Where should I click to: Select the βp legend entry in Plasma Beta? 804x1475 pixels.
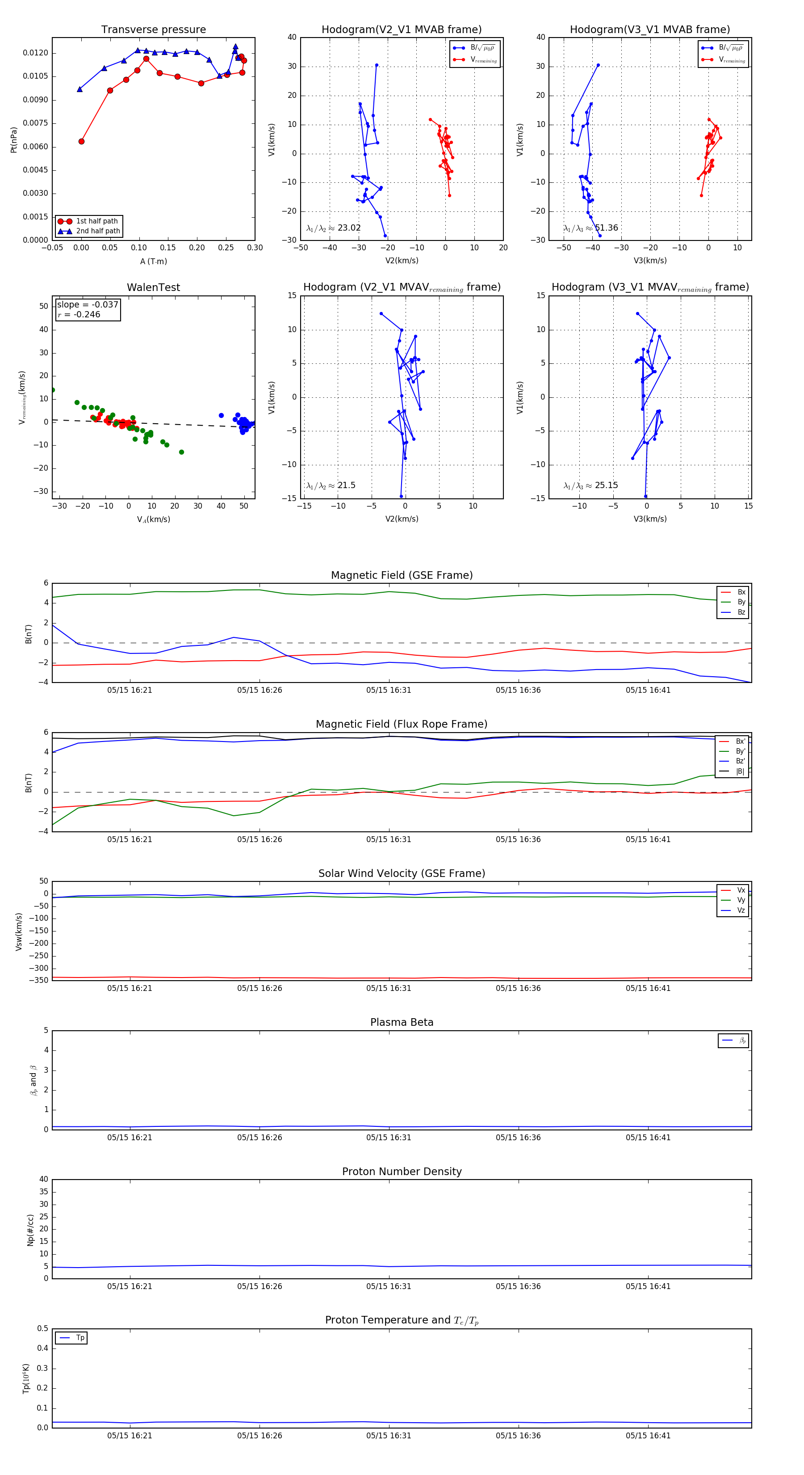pos(733,1041)
